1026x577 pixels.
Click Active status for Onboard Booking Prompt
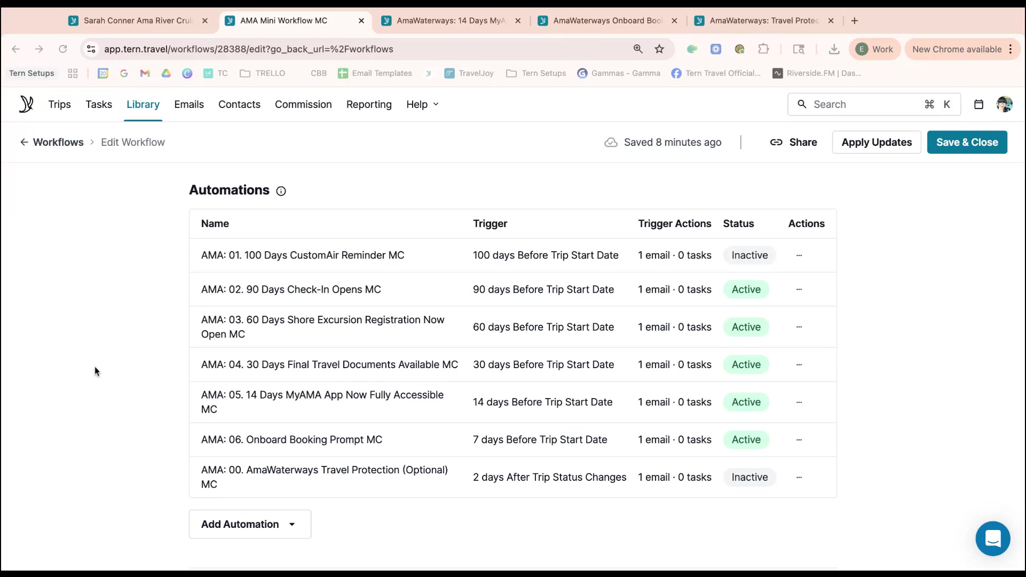coord(746,440)
